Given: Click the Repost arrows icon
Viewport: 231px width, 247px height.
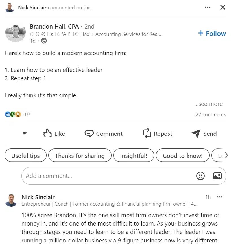Looking at the screenshot, I should click(147, 134).
